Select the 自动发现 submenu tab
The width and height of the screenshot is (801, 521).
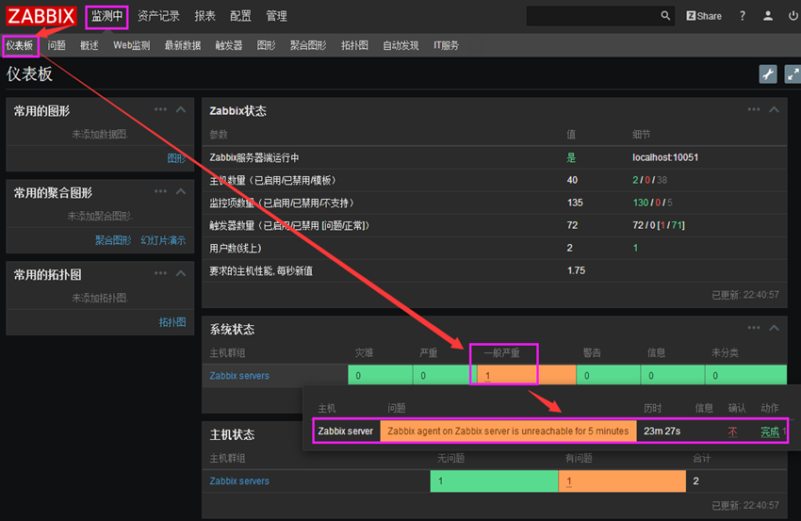click(x=400, y=45)
